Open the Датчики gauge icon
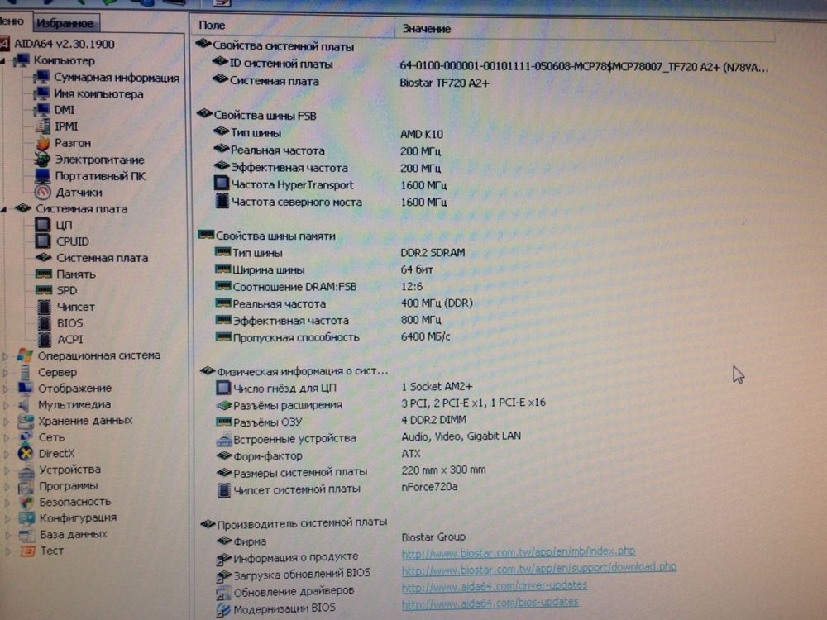Image resolution: width=827 pixels, height=620 pixels. (x=43, y=192)
